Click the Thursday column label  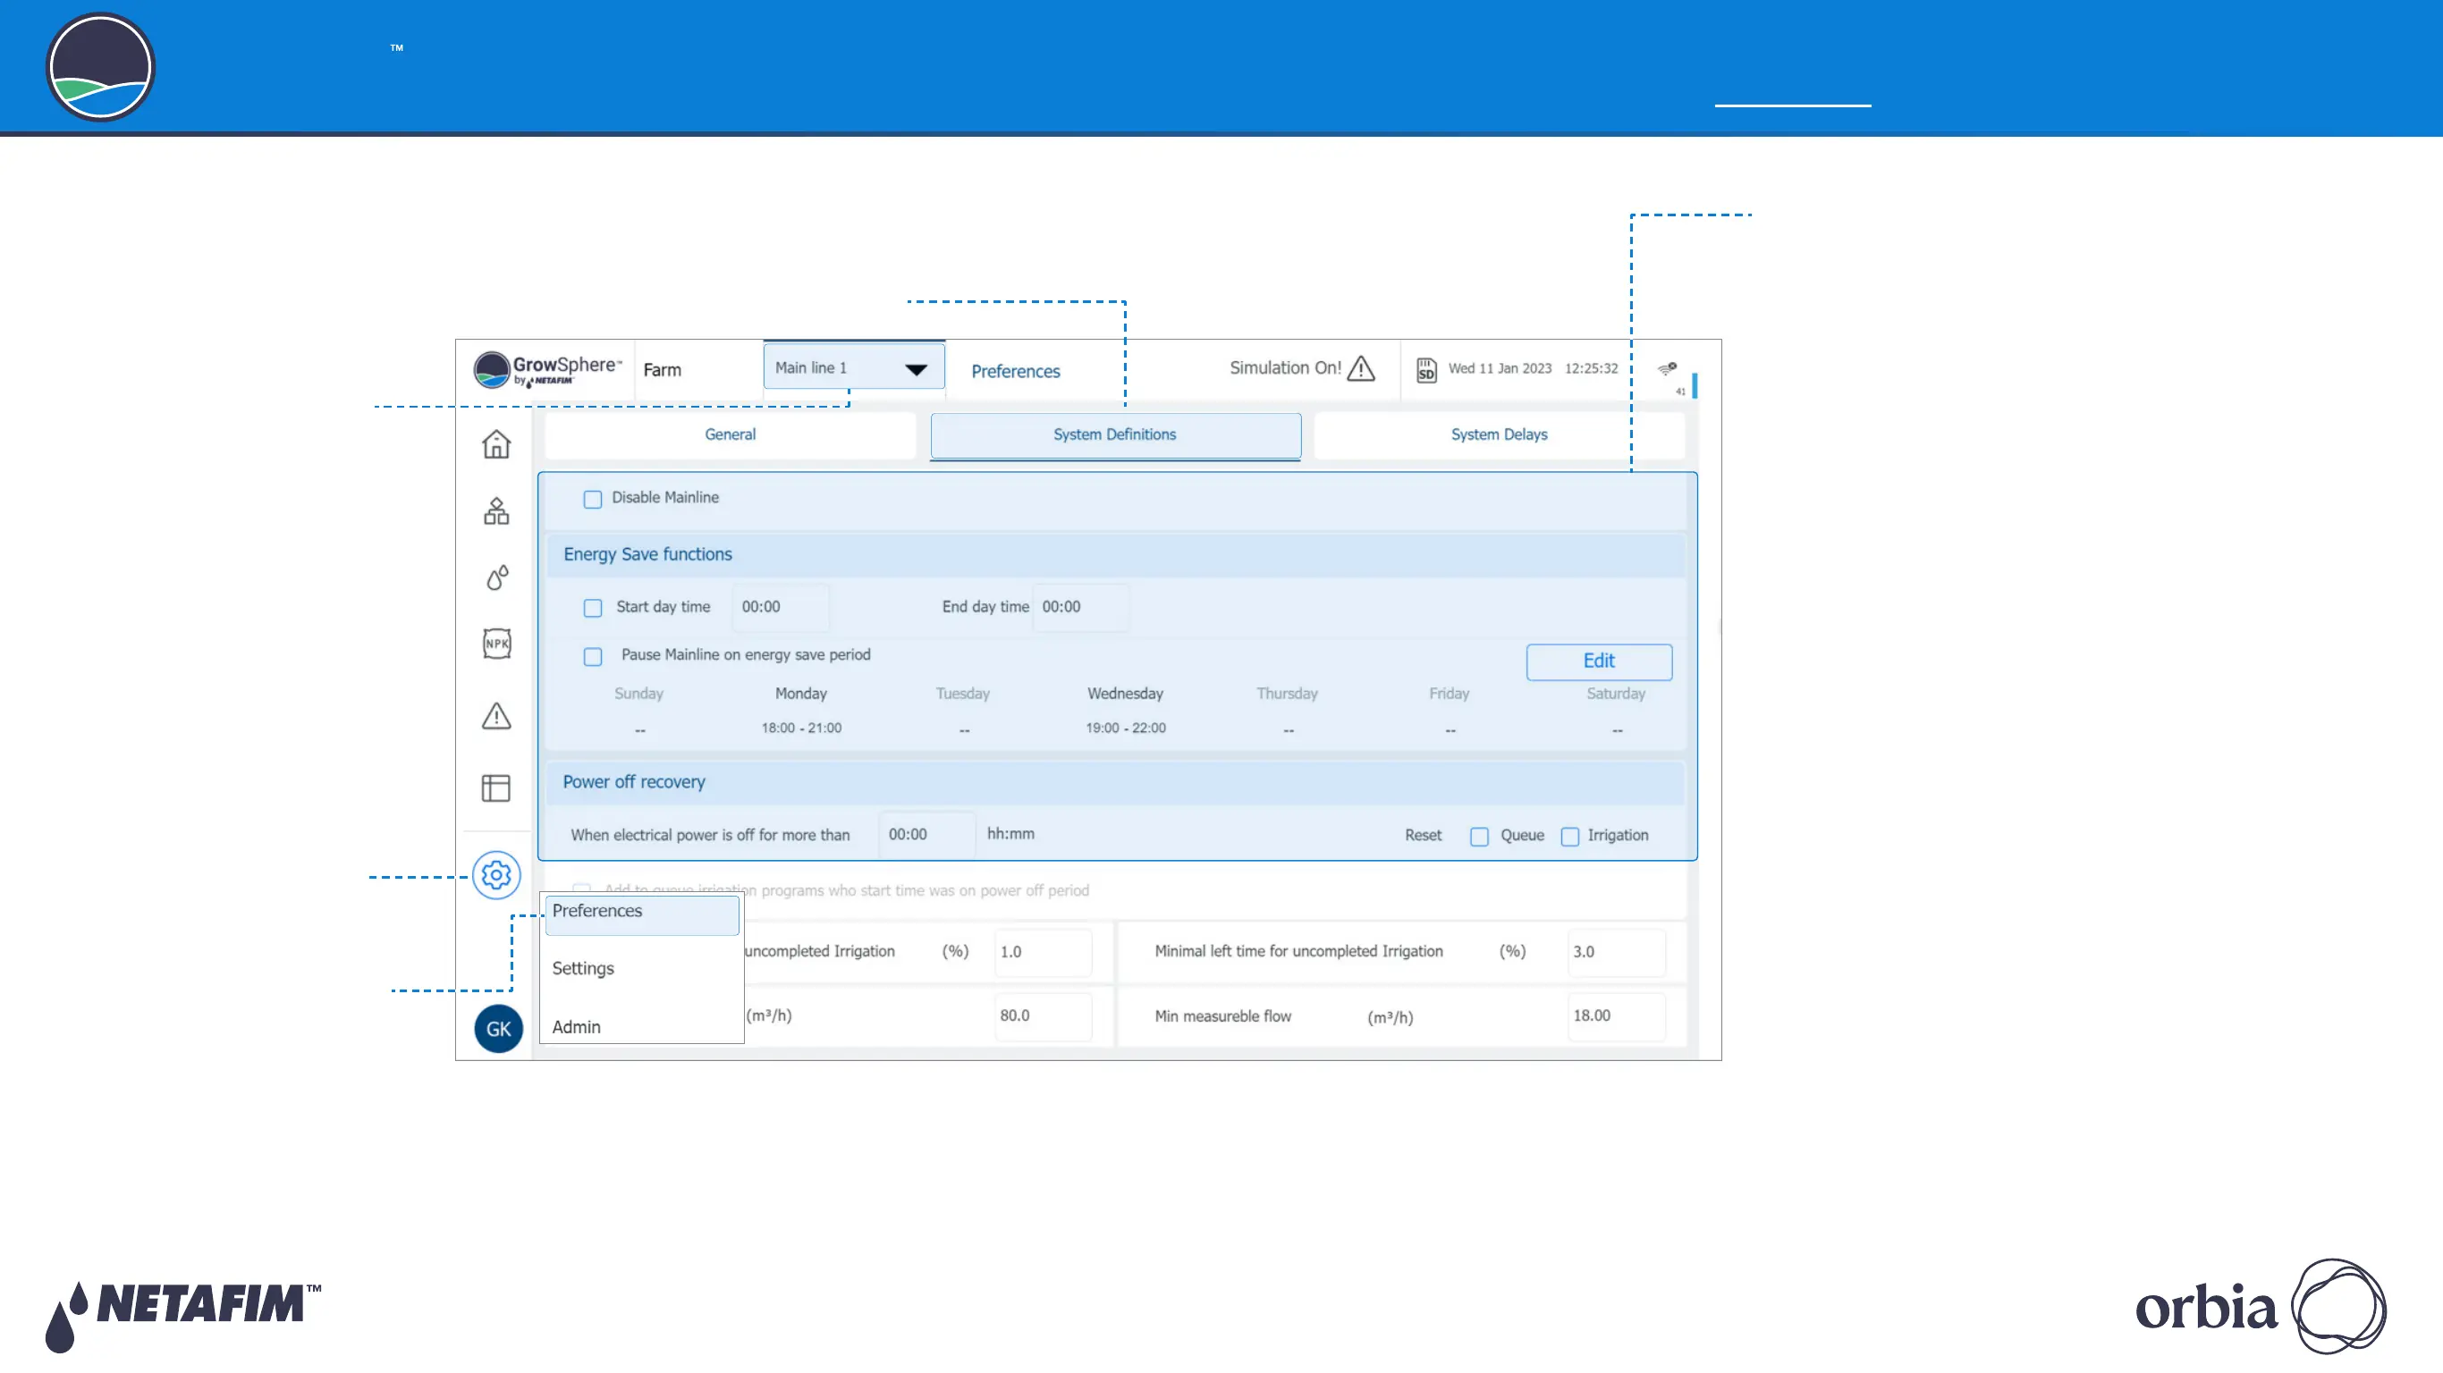click(1287, 694)
